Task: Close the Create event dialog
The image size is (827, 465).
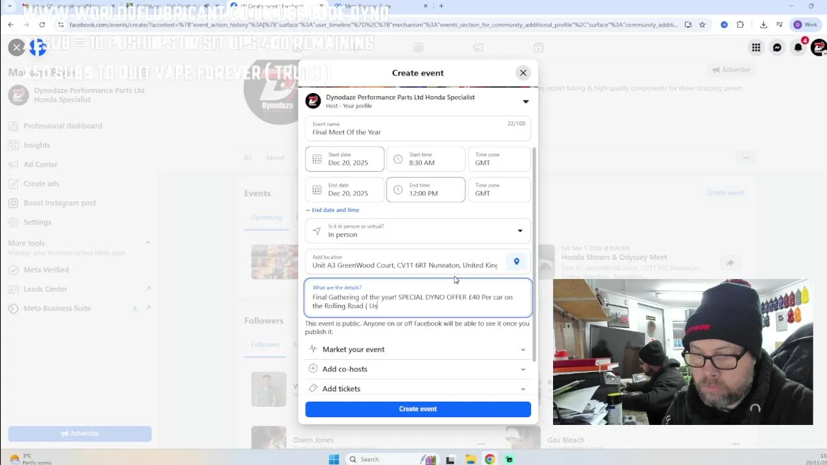Action: coord(523,73)
